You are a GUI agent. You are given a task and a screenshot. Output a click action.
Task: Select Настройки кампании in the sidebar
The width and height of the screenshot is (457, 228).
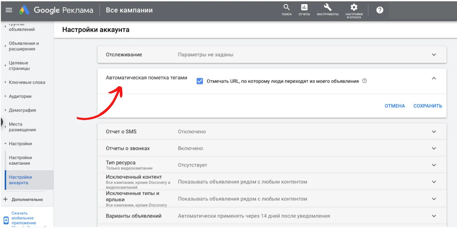click(x=20, y=160)
